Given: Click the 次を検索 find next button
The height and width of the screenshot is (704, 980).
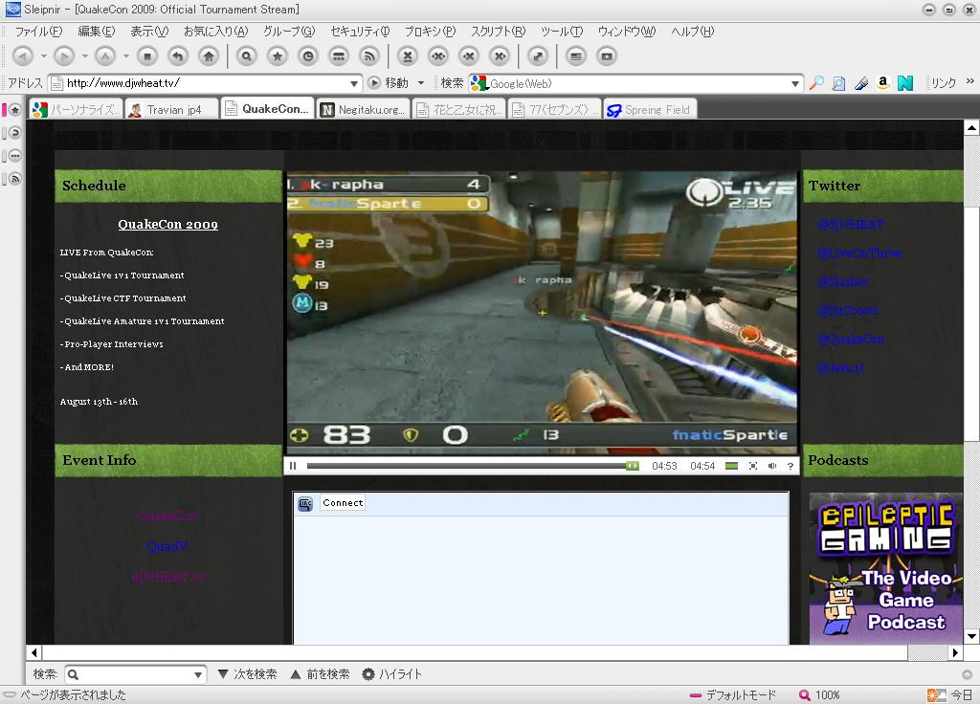Looking at the screenshot, I should [x=248, y=674].
